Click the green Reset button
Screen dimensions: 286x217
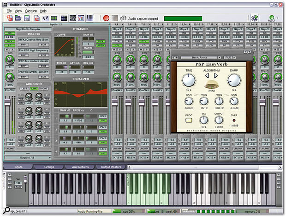[x=271, y=19]
